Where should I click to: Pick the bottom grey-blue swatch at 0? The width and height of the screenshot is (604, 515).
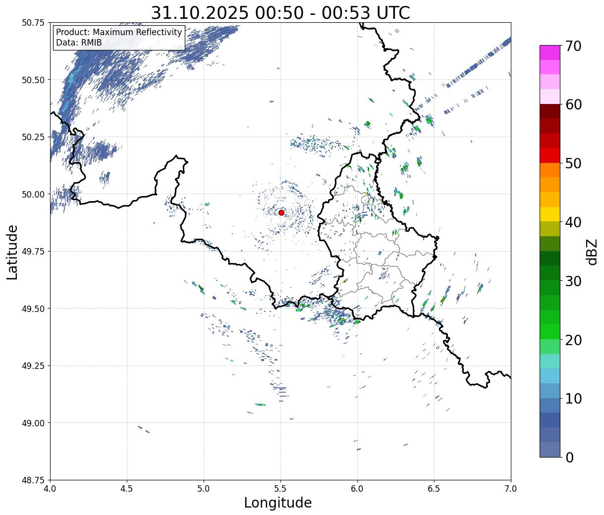pyautogui.click(x=549, y=449)
